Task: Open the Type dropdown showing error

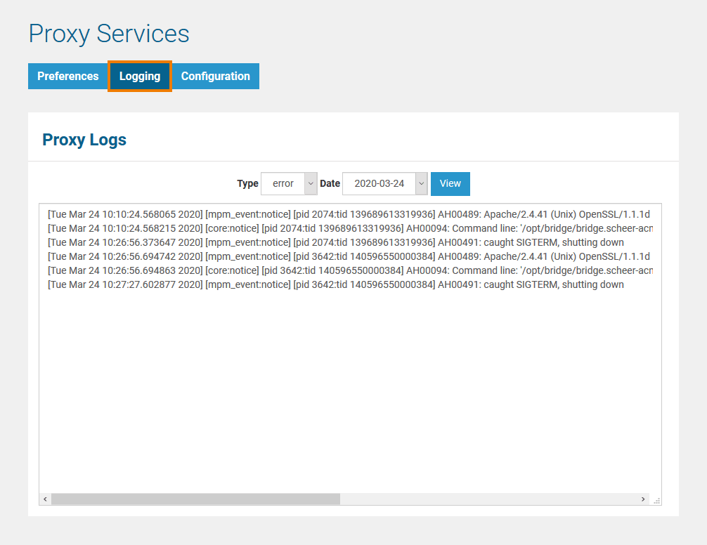Action: tap(285, 183)
